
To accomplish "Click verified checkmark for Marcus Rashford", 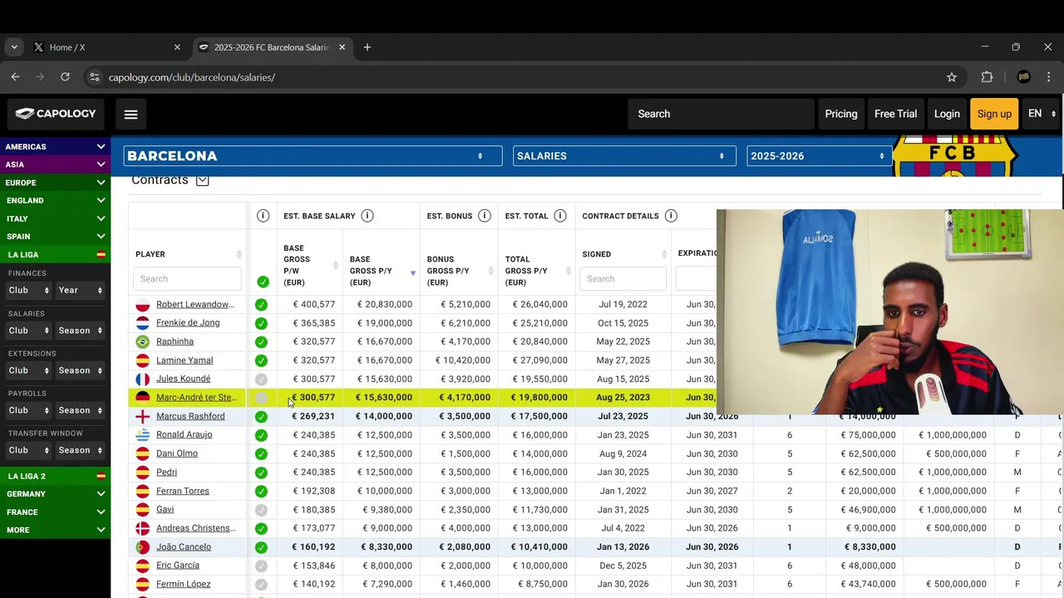I will 261,416.
